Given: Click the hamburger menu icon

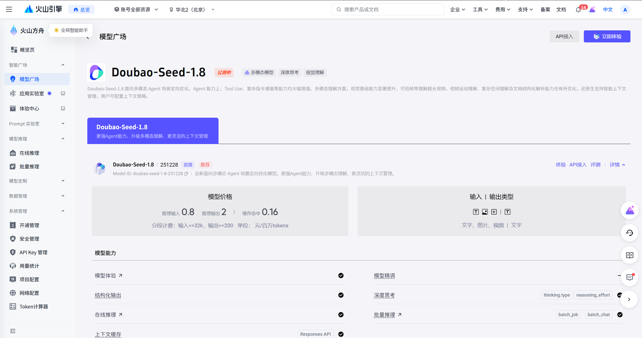Looking at the screenshot, I should (x=9, y=10).
